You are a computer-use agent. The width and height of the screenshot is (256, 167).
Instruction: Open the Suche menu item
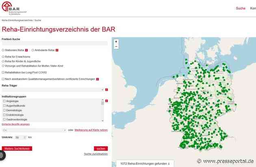click(x=241, y=8)
